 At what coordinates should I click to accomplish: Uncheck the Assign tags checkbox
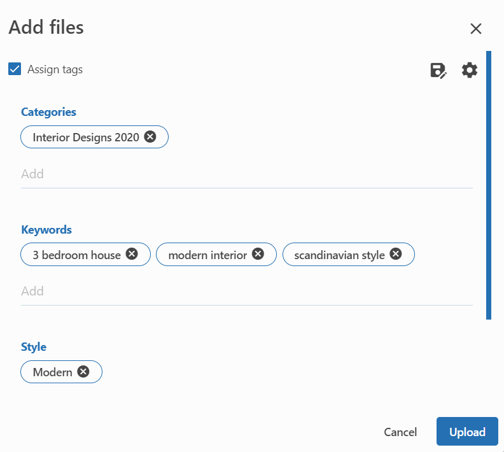[x=15, y=69]
